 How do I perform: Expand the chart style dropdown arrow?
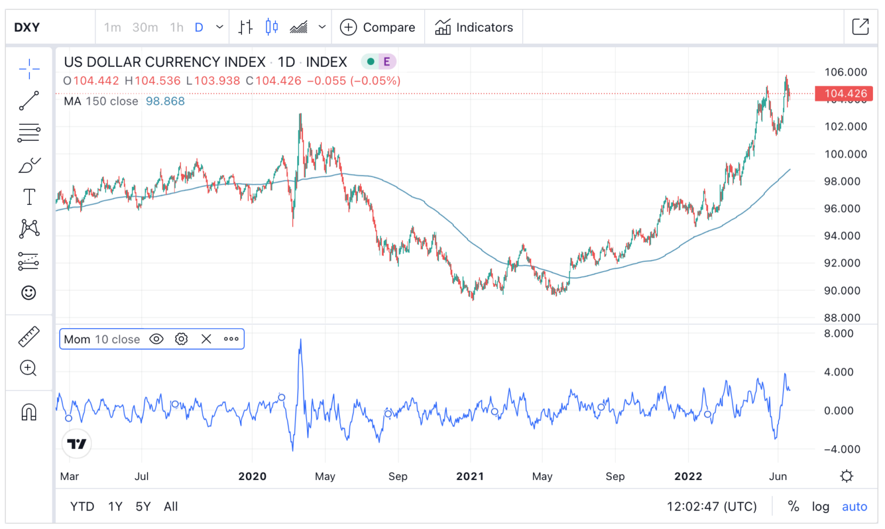[x=322, y=26]
